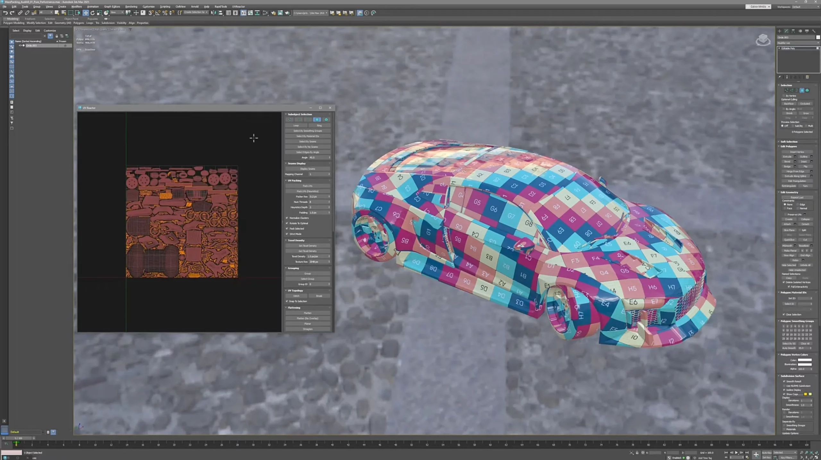
Task: Collapse the UV Packing rollout
Action: coord(294,180)
